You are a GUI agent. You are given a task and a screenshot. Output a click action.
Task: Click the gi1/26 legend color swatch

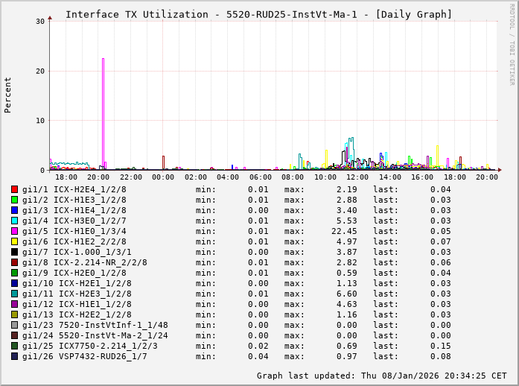tap(15, 356)
